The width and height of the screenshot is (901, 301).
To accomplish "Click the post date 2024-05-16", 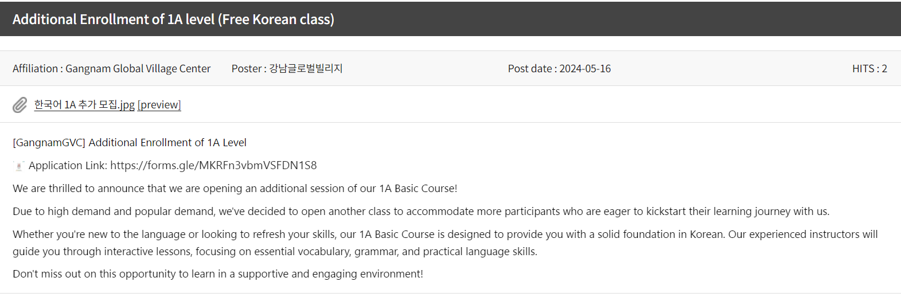I will 585,69.
